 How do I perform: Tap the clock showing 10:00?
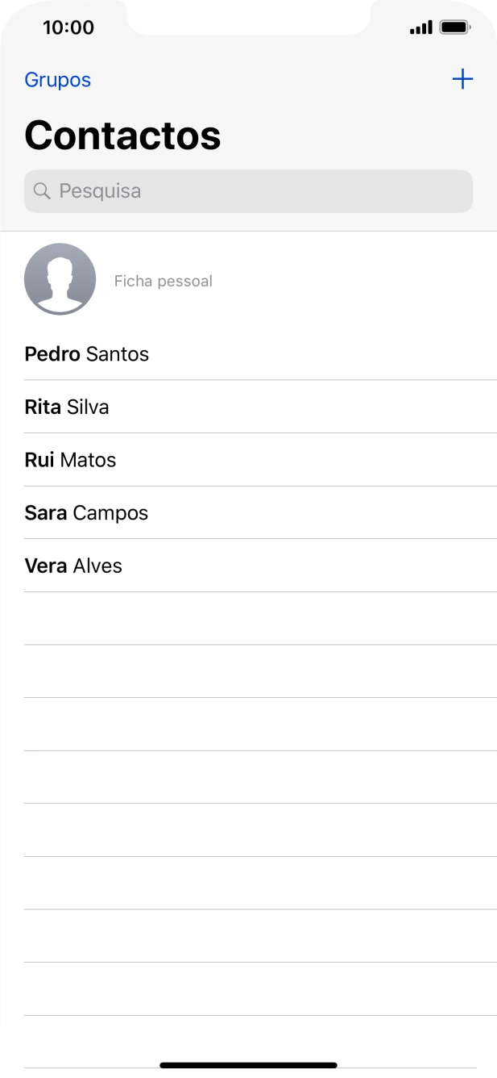coord(68,27)
